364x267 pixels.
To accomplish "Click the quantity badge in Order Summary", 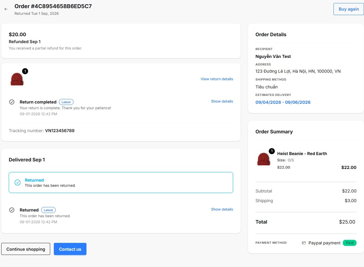I will pyautogui.click(x=272, y=151).
